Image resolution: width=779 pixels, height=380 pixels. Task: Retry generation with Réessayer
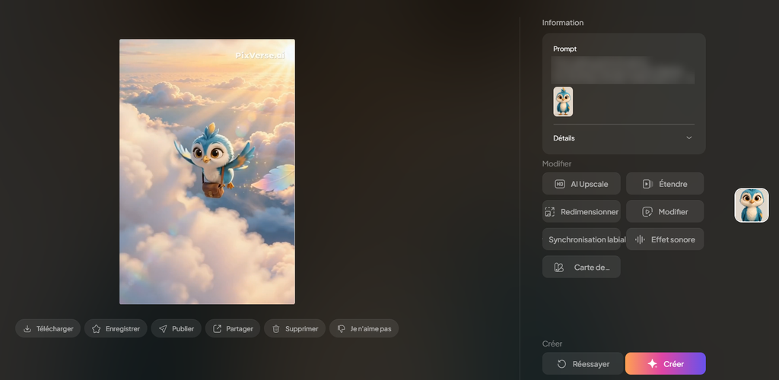[x=582, y=363]
